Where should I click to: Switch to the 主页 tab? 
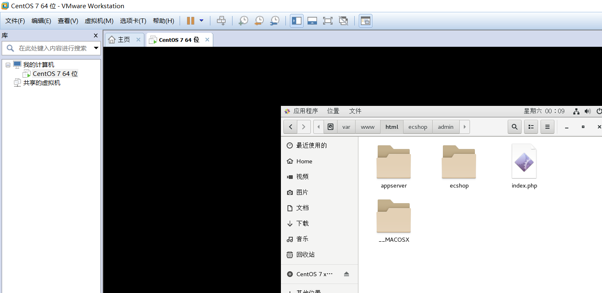(x=123, y=39)
